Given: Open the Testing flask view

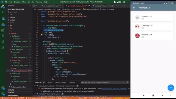Looking at the screenshot, I should (x=3, y=36).
